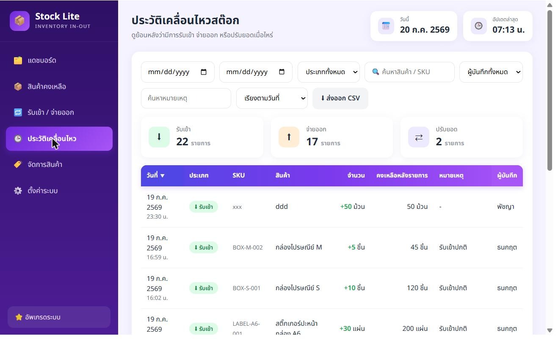Viewport: 558px width, 341px height.
Task: Click the รับเข้า badge in the ddd row
Action: [204, 207]
